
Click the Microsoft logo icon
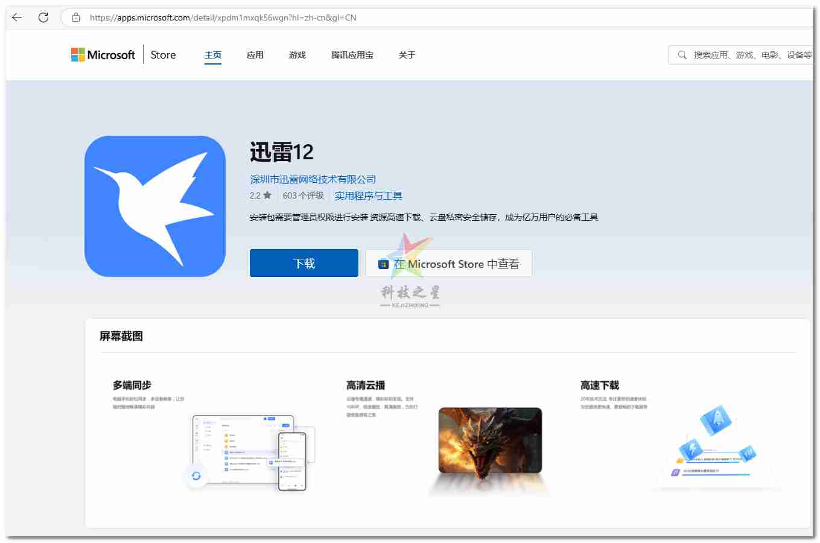[78, 54]
